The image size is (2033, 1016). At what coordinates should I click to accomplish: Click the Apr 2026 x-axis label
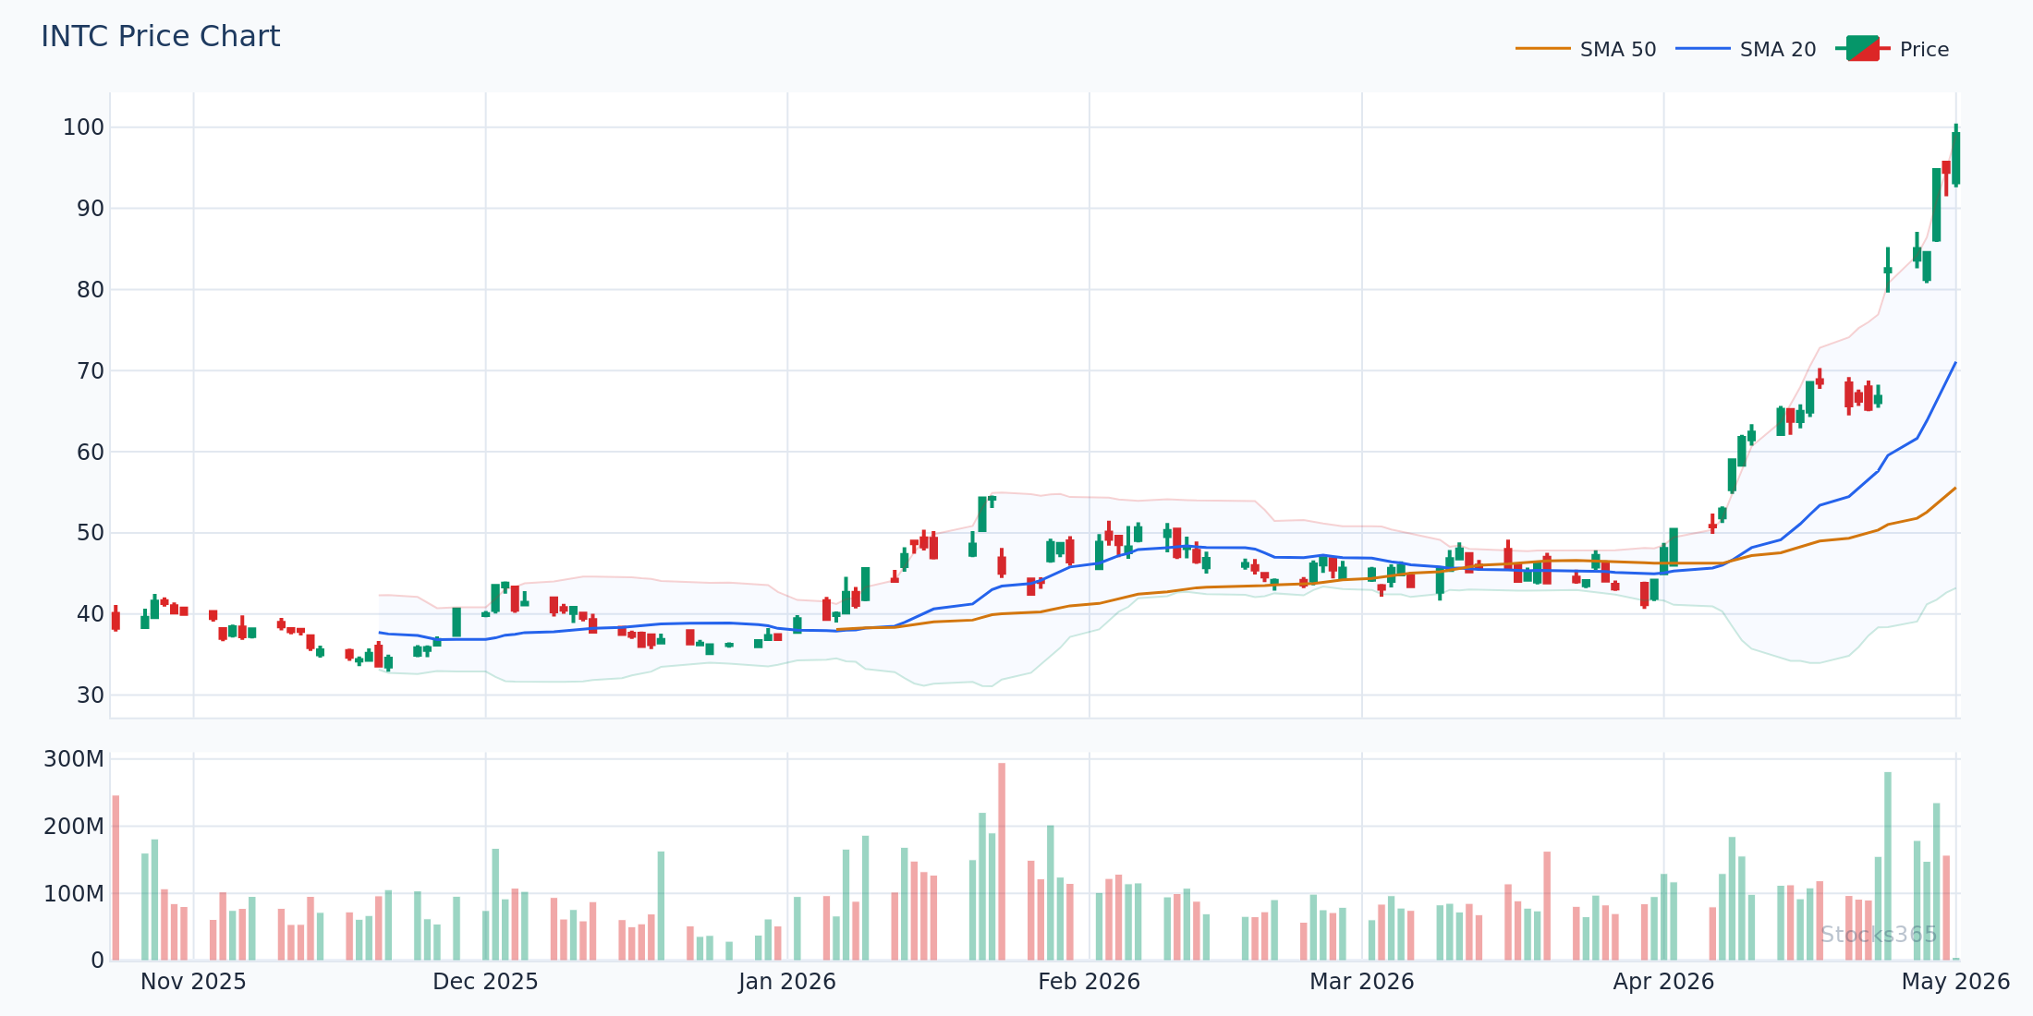click(x=1663, y=982)
